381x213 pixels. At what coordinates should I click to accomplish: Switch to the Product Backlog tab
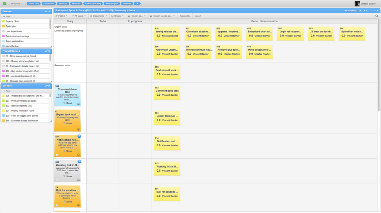93,4
